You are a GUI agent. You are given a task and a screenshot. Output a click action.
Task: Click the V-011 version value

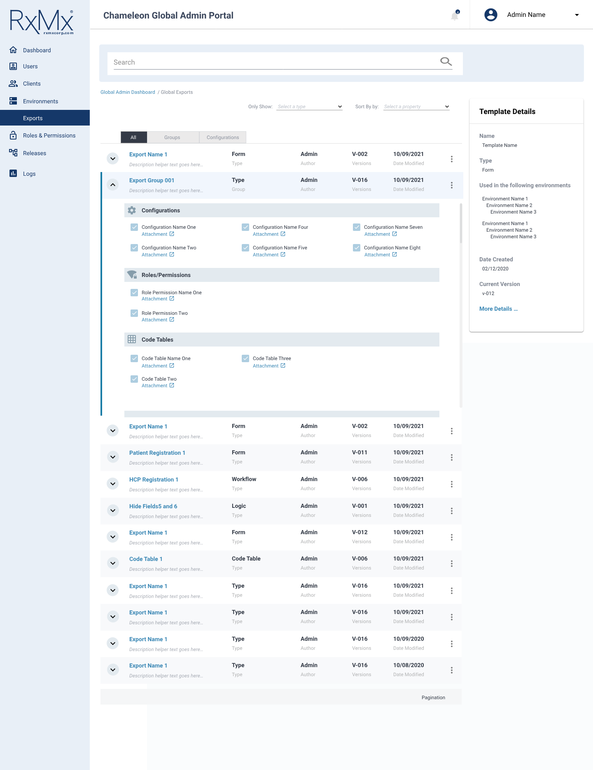[360, 452]
